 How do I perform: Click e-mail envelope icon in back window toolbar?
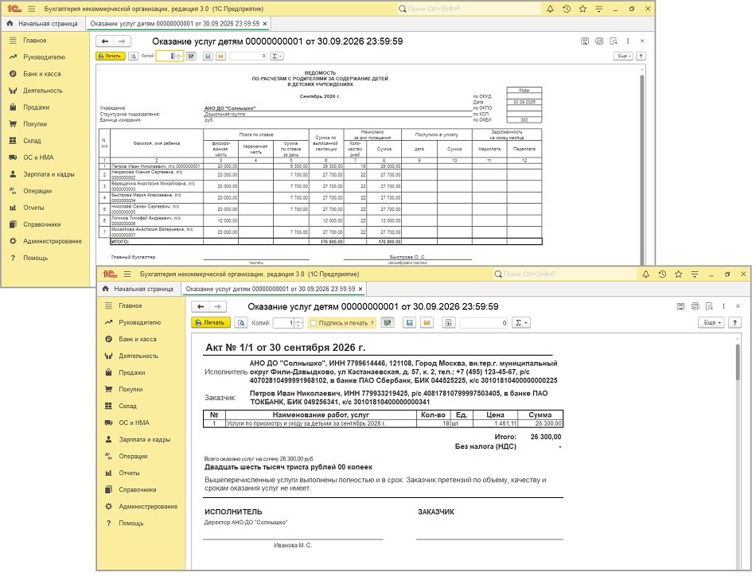click(220, 56)
